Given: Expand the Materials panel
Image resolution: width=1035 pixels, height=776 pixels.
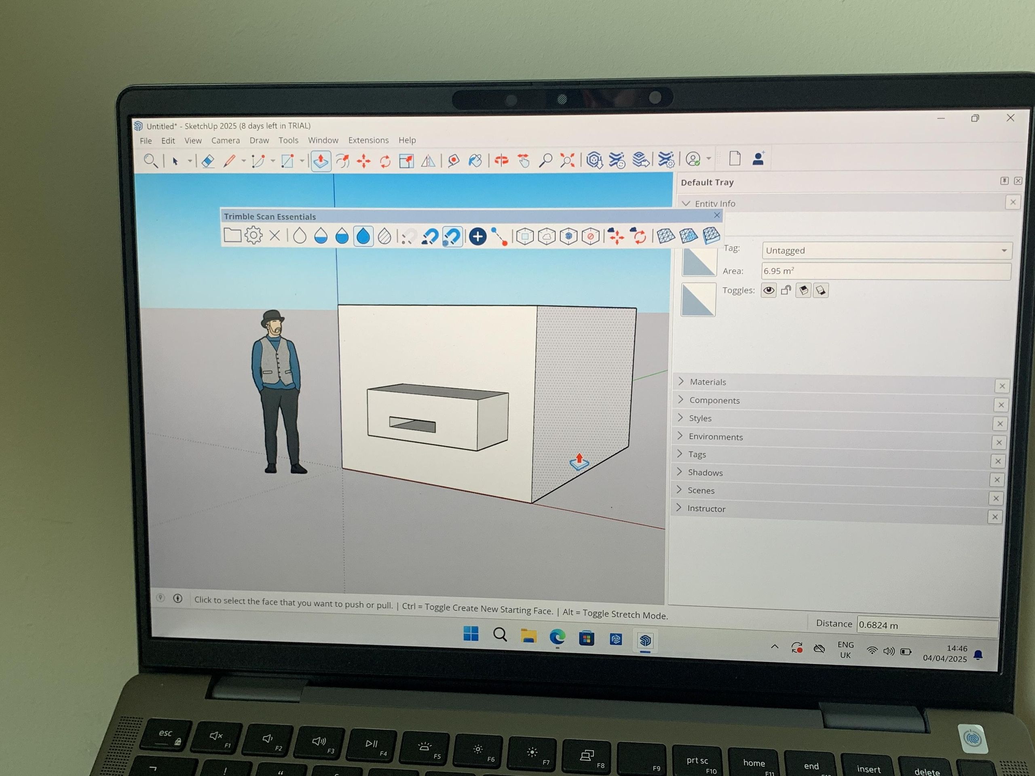Looking at the screenshot, I should click(708, 382).
